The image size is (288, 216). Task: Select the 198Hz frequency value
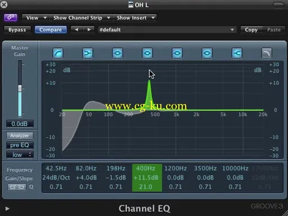[x=116, y=168]
